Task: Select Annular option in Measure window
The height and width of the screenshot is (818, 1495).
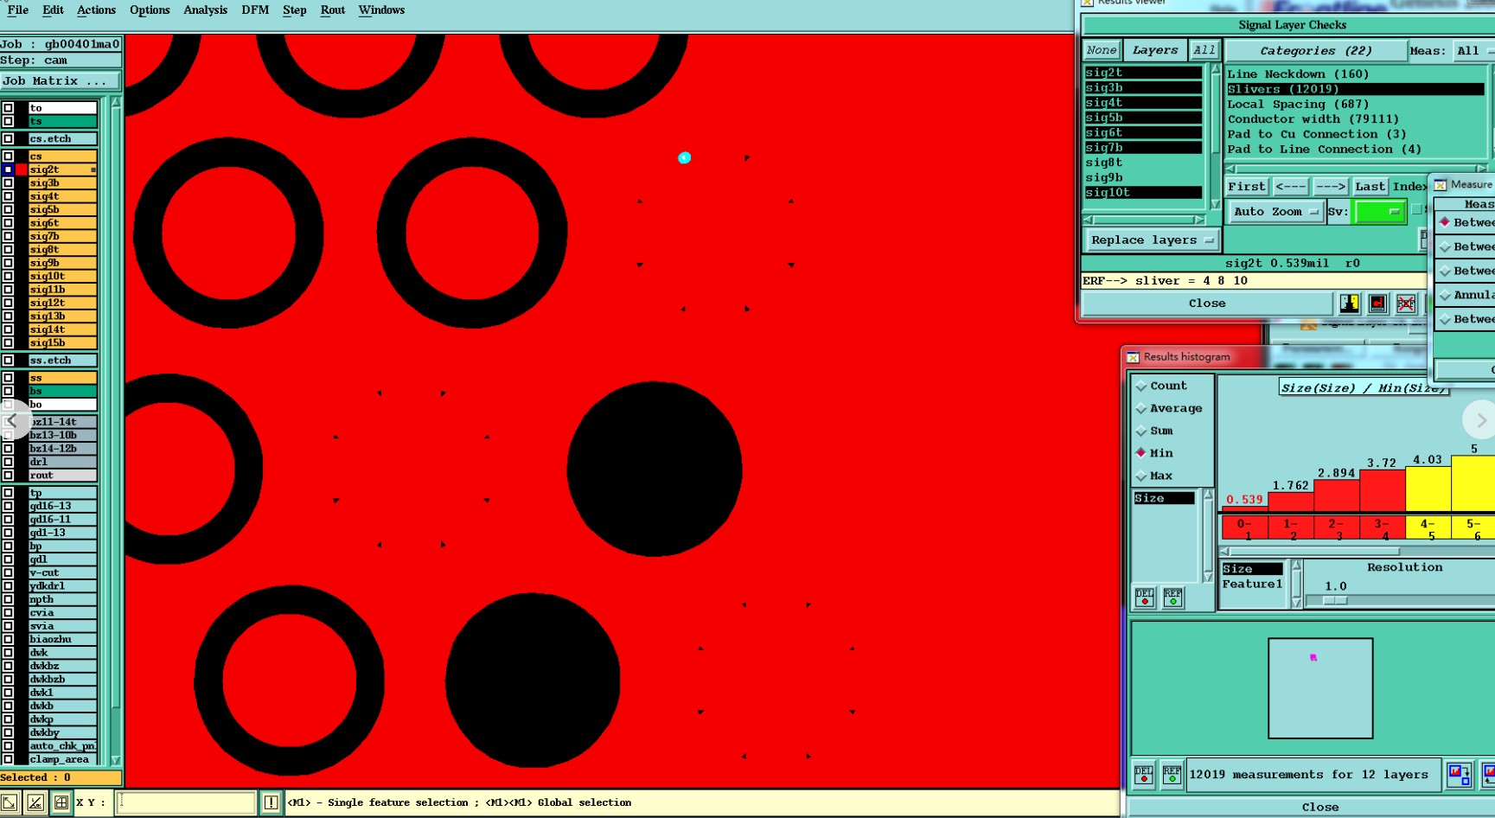Action: pos(1445,295)
